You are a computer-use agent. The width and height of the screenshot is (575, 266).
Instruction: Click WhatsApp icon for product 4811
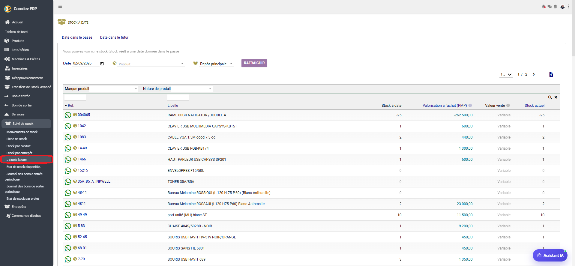point(68,204)
